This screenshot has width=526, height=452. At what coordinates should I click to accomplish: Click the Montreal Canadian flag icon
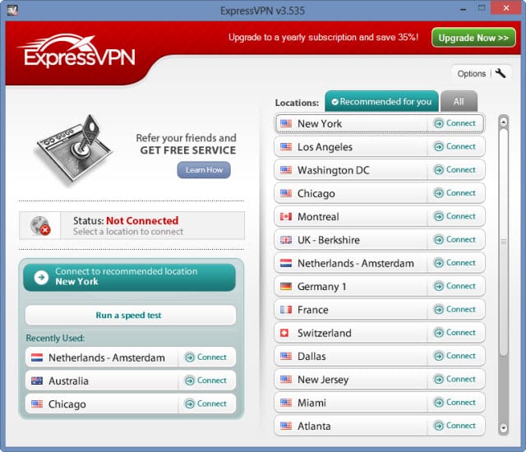[x=286, y=217]
